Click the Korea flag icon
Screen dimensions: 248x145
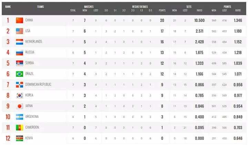19,95
